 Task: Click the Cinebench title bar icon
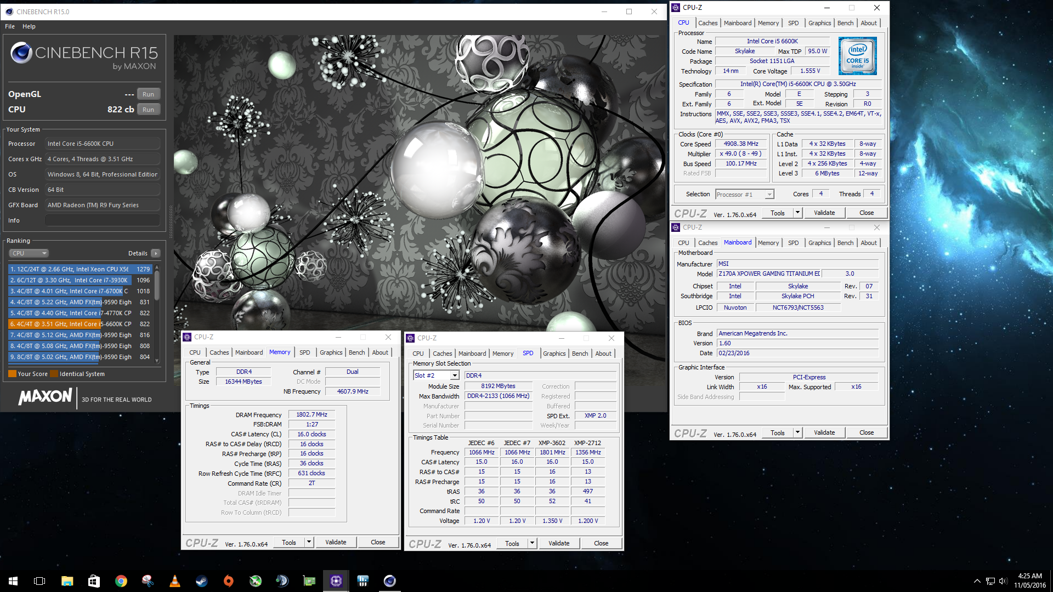click(9, 12)
